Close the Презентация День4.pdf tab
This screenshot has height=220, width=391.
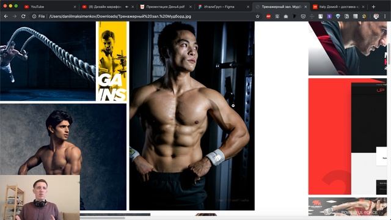pyautogui.click(x=191, y=7)
